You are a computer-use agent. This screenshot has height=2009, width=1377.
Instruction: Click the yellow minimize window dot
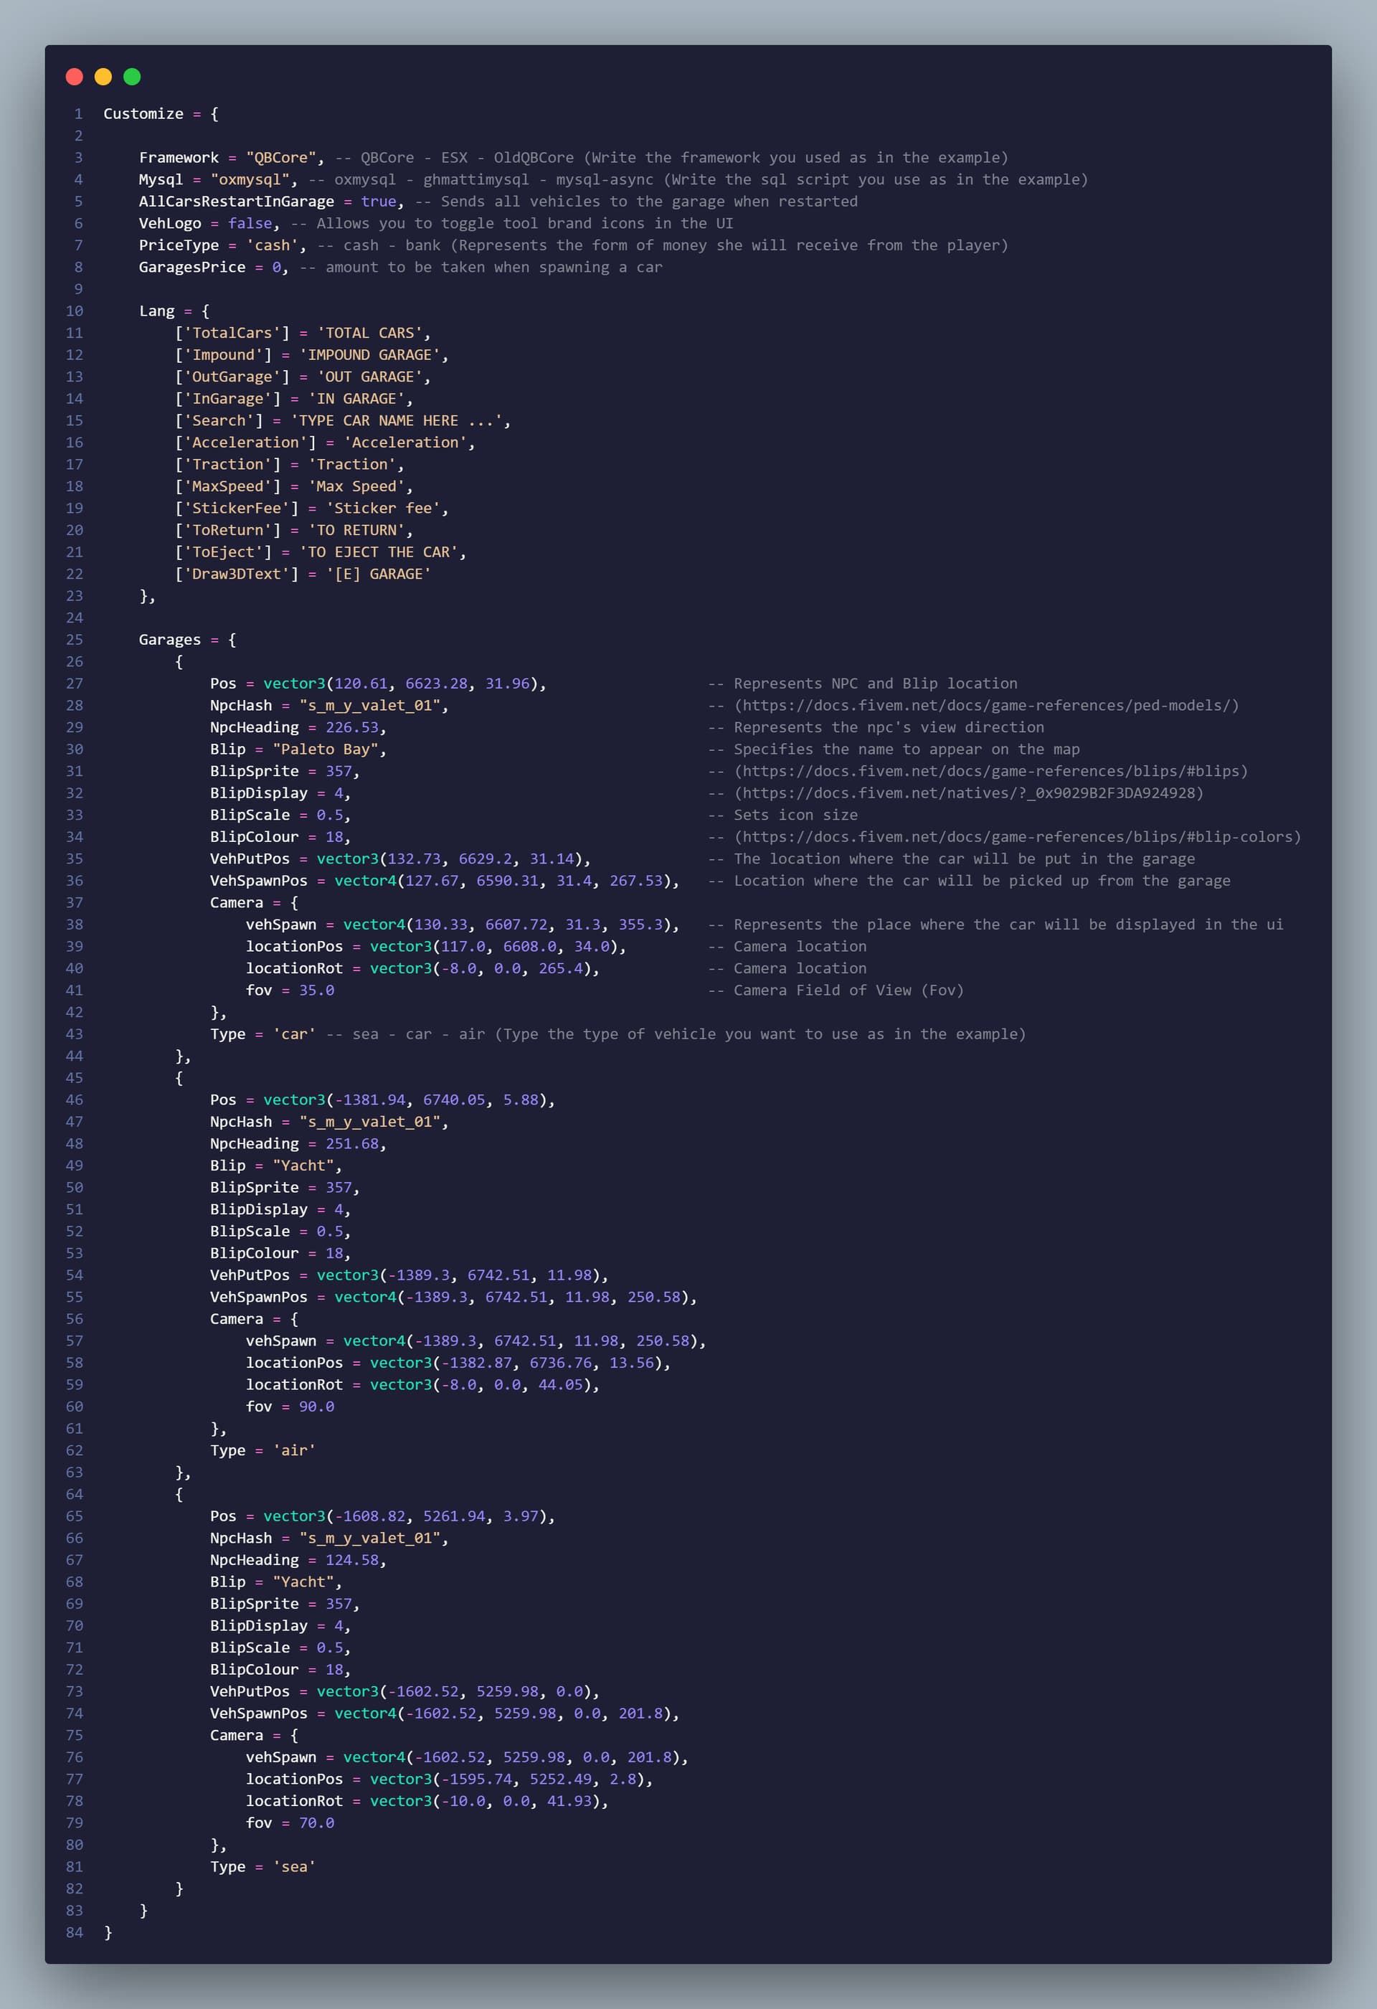click(x=103, y=77)
